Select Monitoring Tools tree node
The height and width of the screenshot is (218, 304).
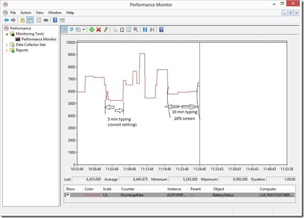[x=30, y=34]
